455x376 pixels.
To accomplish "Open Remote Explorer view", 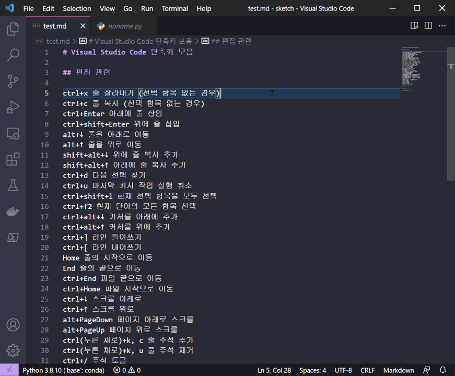I will (13, 134).
